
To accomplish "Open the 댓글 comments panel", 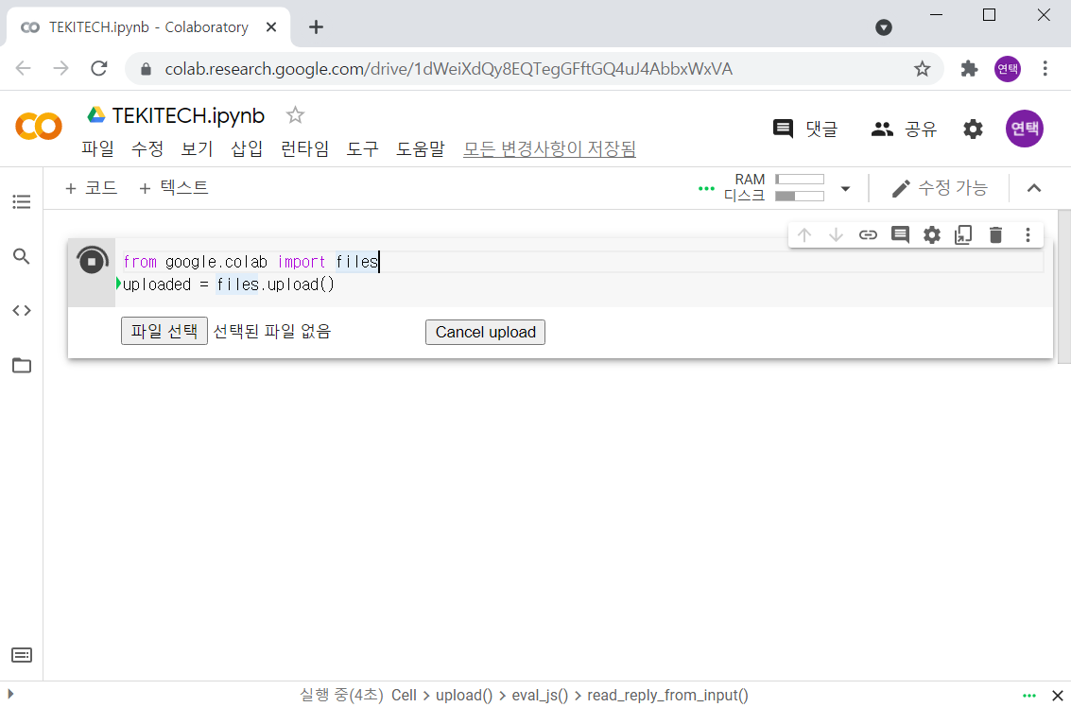I will 805,129.
